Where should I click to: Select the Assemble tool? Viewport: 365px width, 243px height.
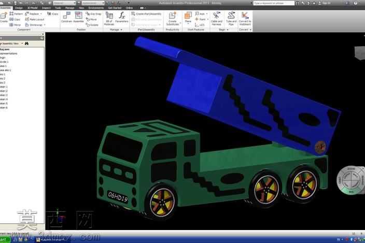78,18
